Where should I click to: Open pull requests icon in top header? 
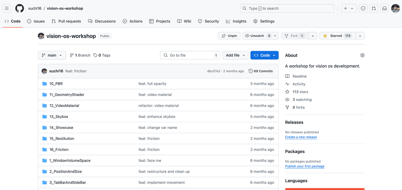pyautogui.click(x=374, y=8)
